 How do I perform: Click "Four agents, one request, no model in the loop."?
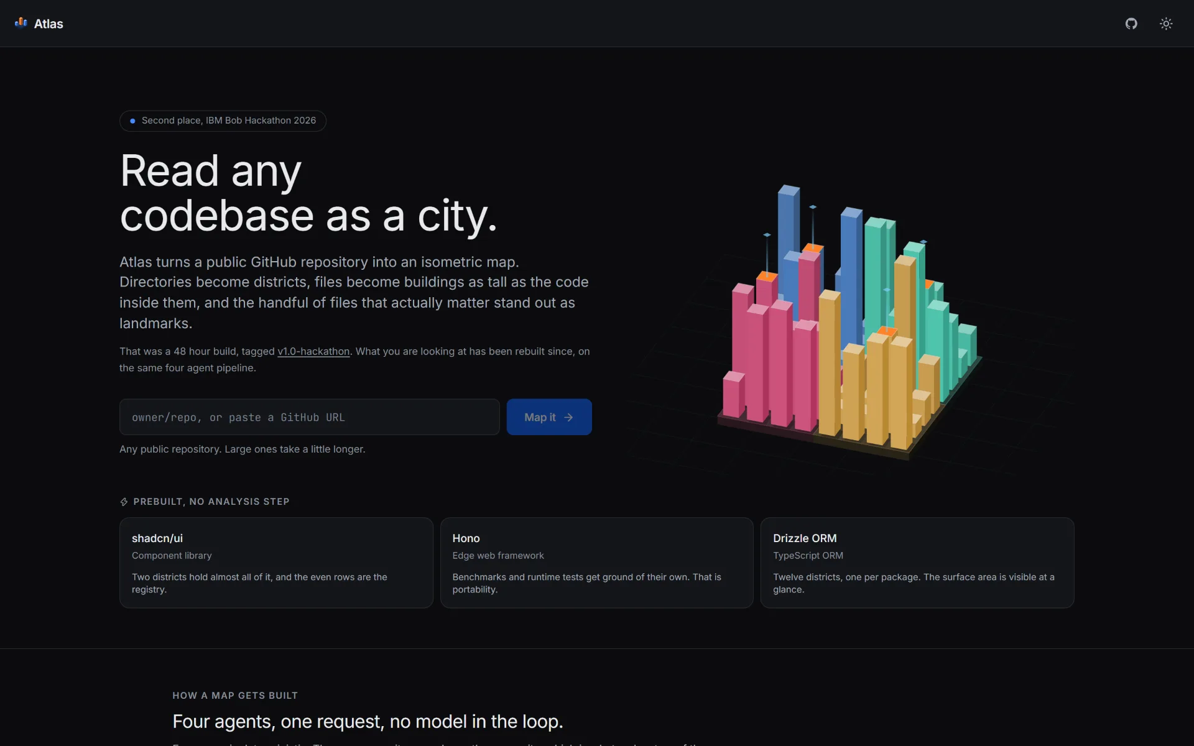368,721
